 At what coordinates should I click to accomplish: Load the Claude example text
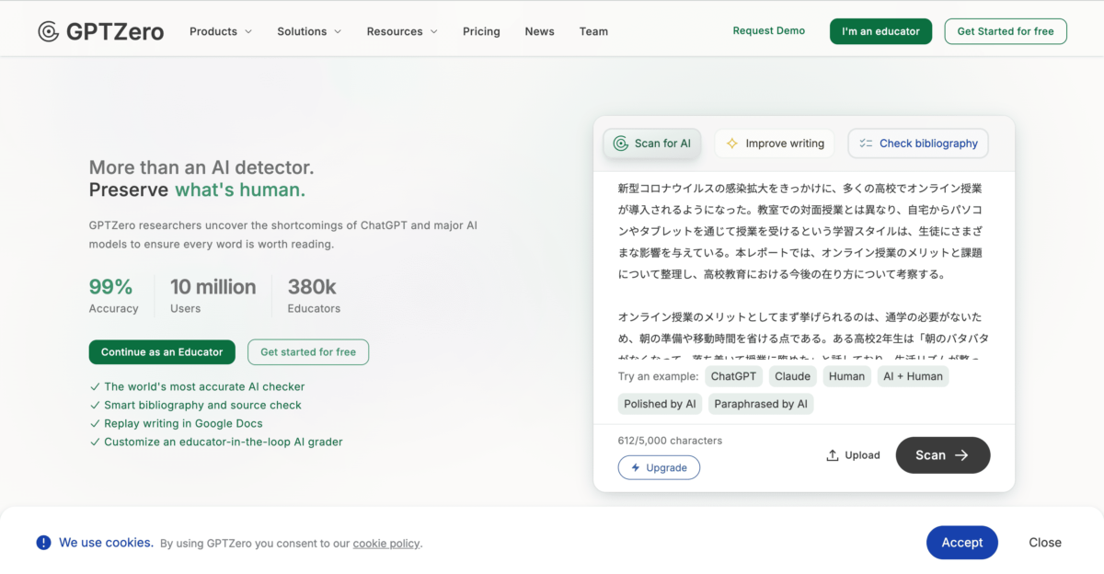click(792, 376)
